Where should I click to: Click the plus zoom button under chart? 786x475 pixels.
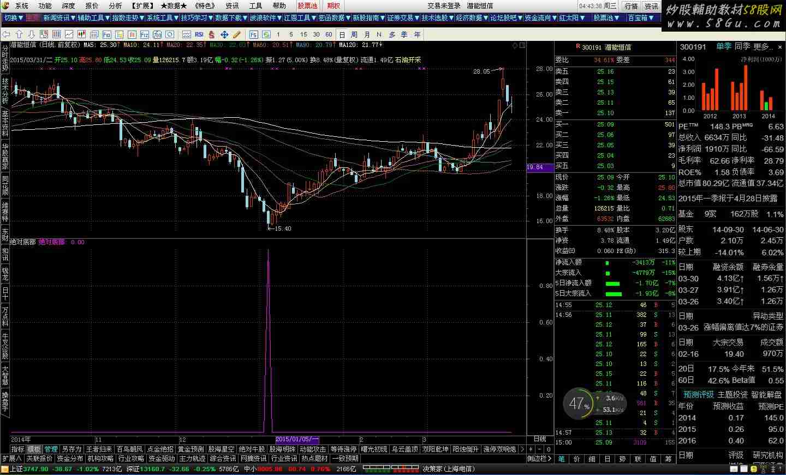tap(531, 449)
